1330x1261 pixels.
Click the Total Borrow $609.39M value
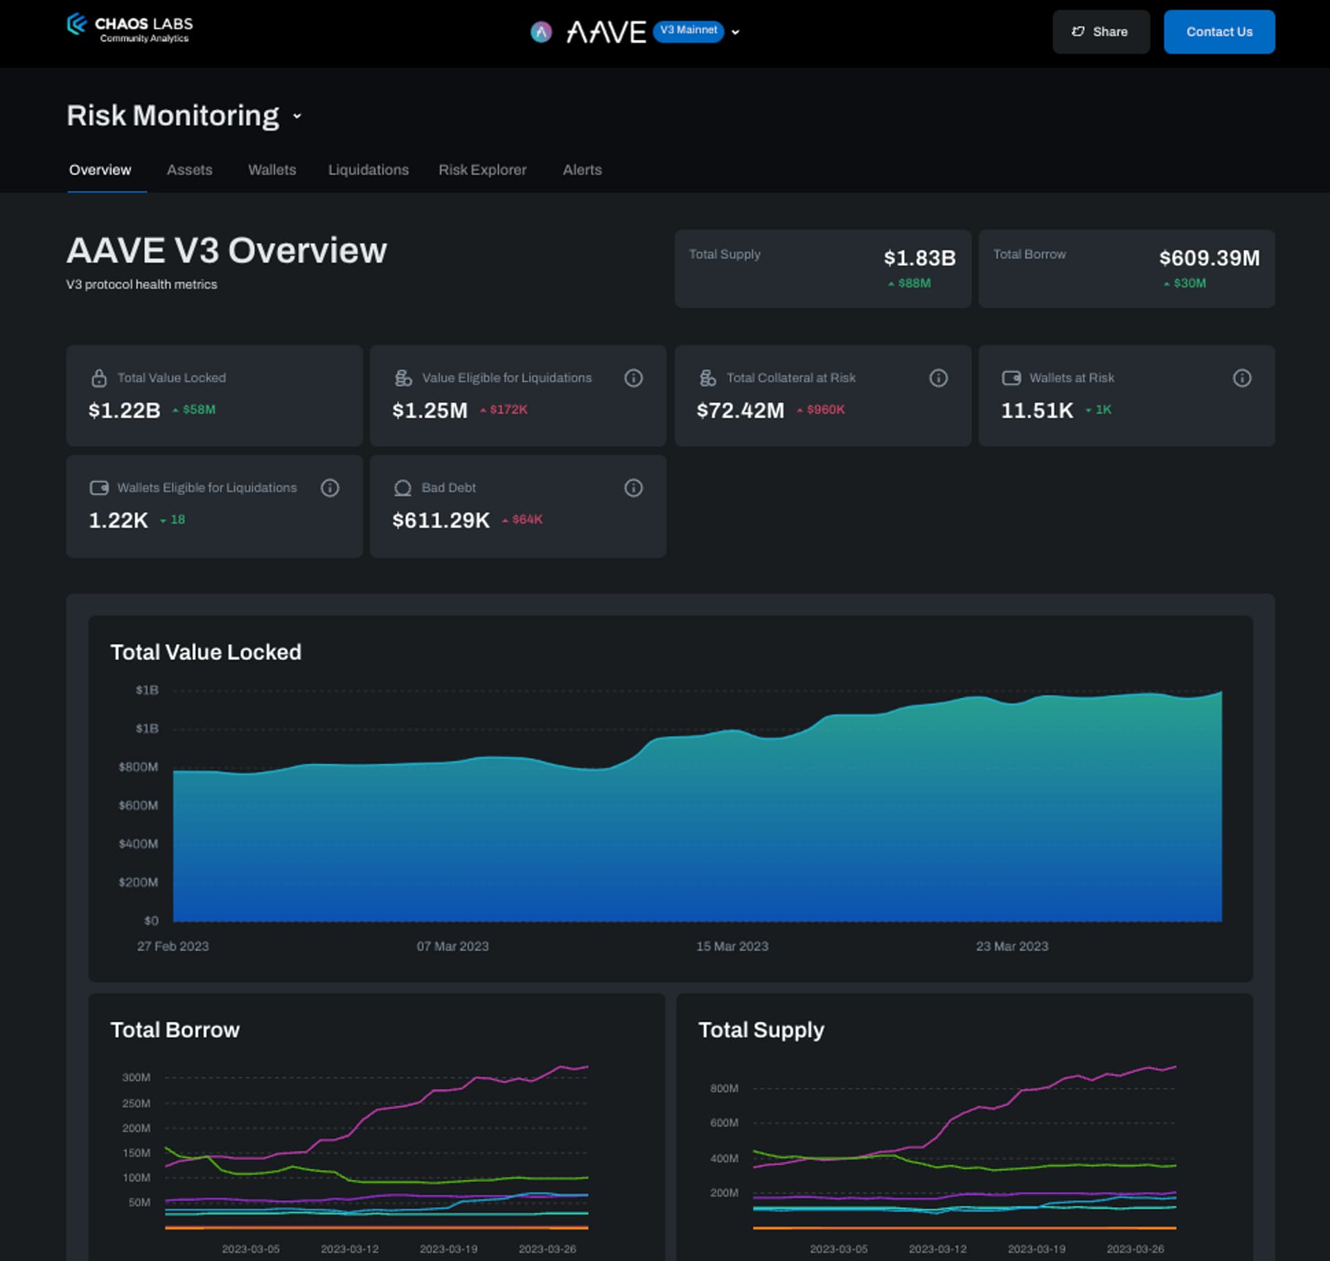point(1209,258)
